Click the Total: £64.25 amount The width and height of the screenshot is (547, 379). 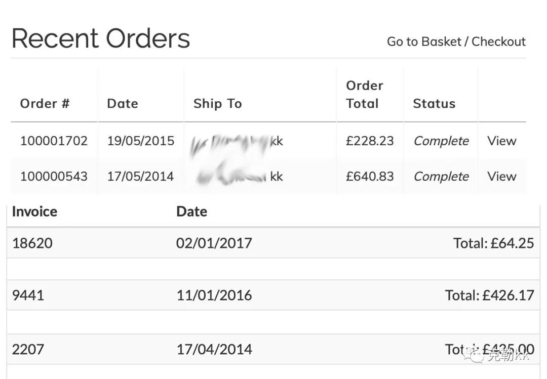point(493,243)
